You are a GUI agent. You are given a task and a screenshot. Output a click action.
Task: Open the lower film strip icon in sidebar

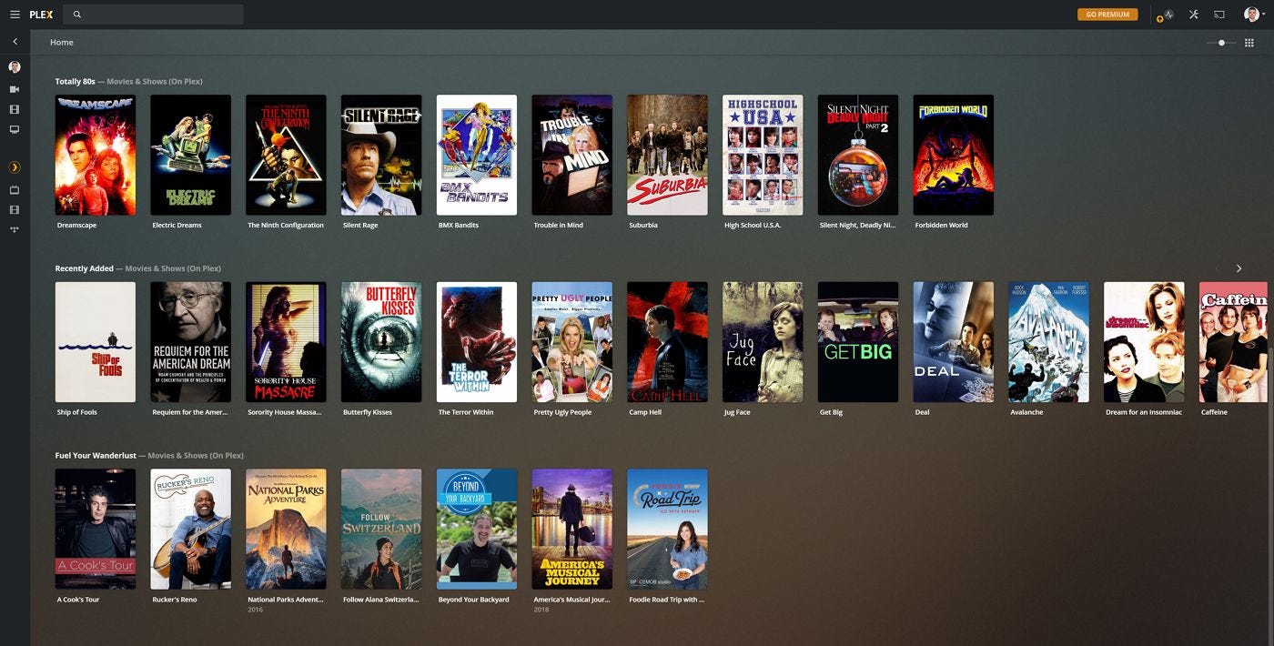click(x=15, y=209)
